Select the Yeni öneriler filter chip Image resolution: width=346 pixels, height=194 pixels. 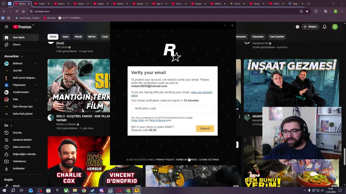(x=277, y=37)
